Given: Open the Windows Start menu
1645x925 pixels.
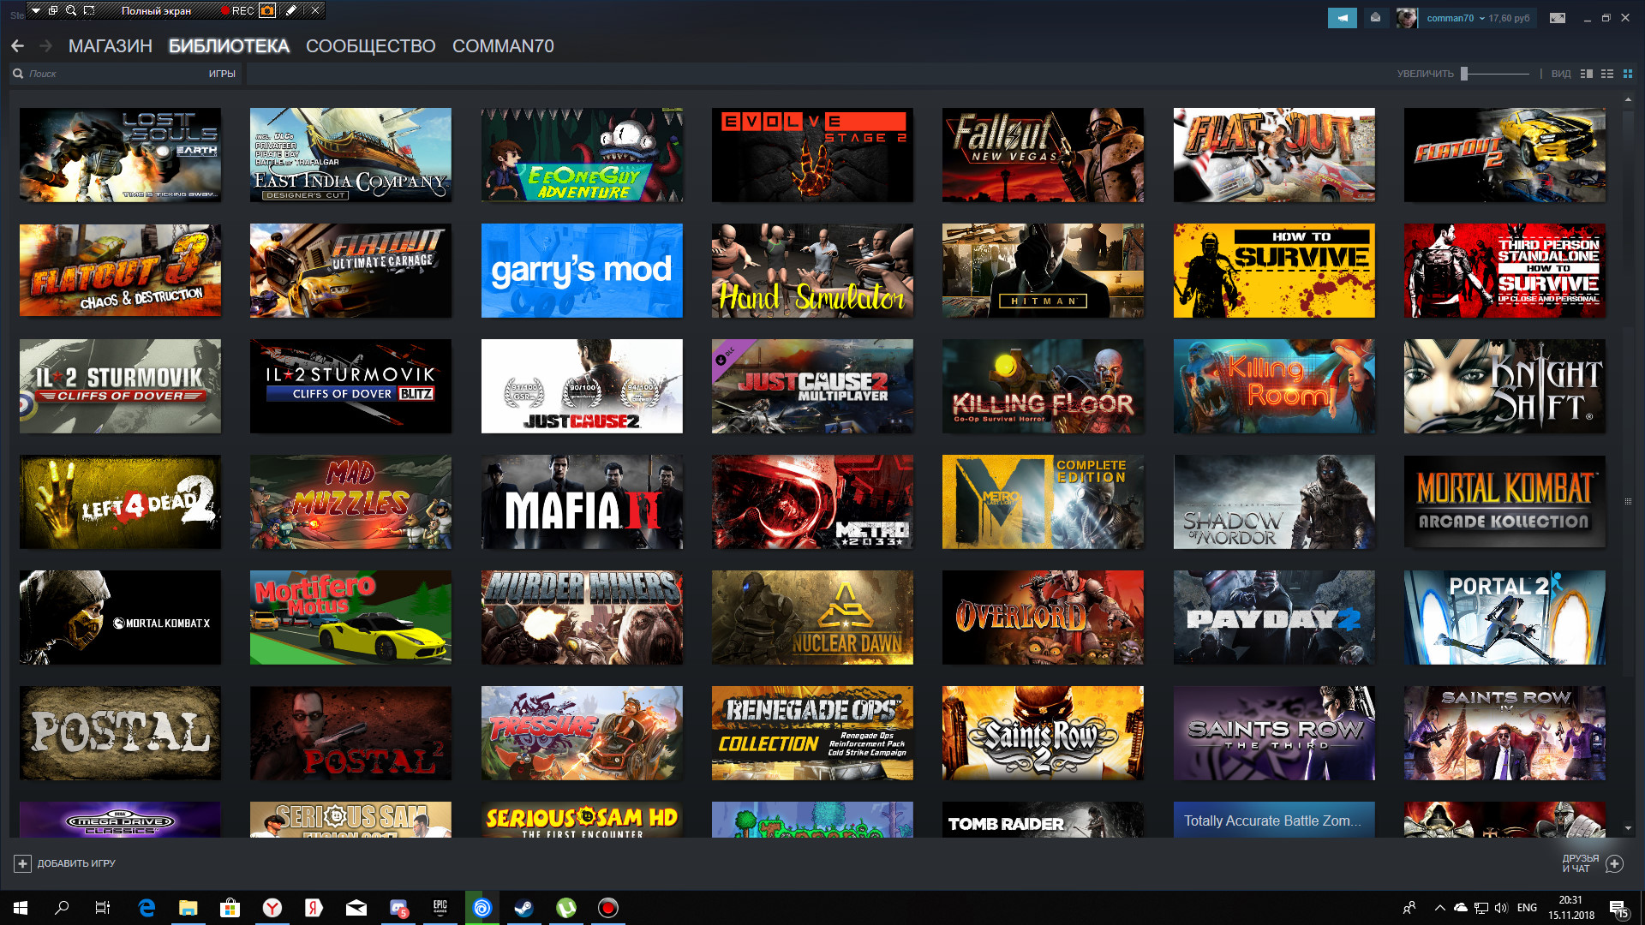Looking at the screenshot, I should coord(21,908).
